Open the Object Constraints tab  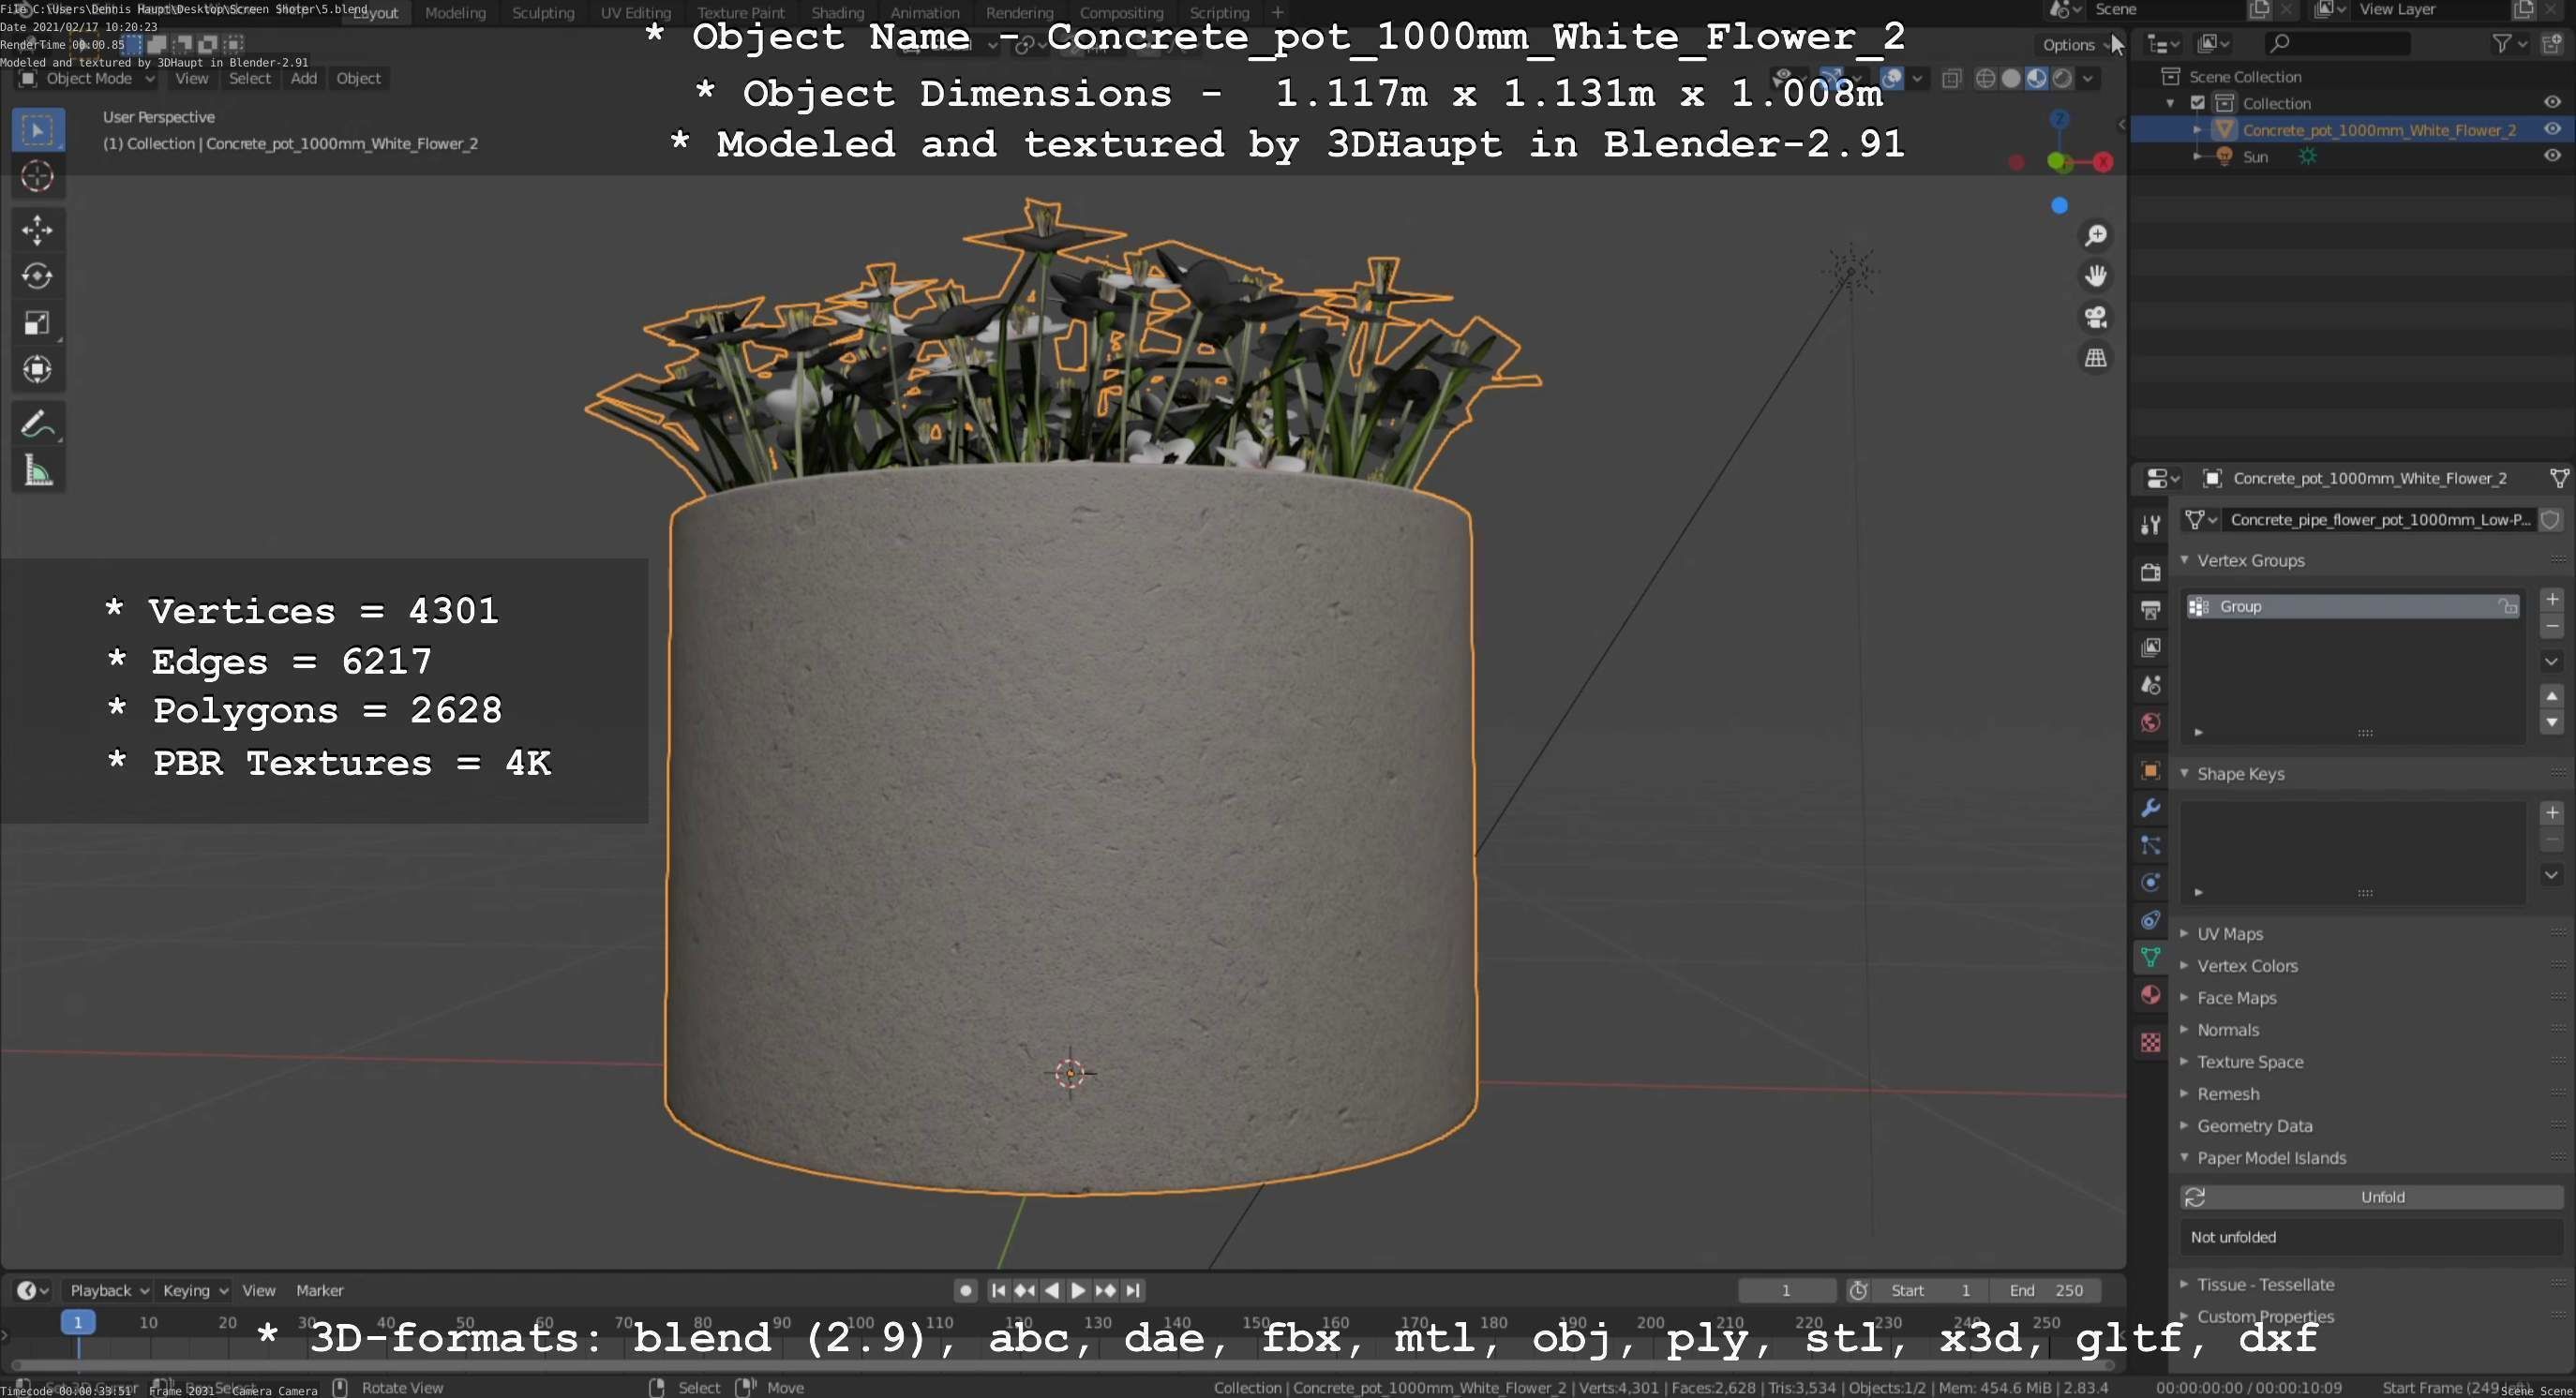coord(2150,920)
